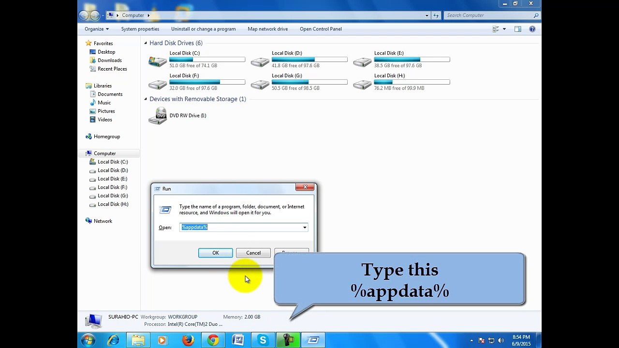Open Local Disk (C:) drive icon

(158, 61)
